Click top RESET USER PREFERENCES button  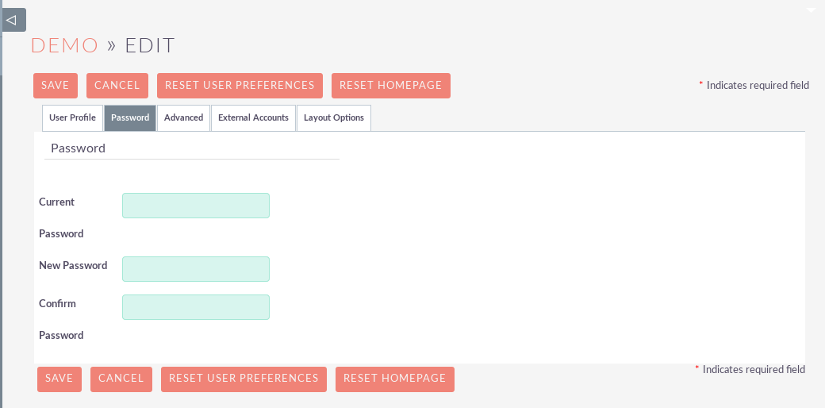[240, 86]
